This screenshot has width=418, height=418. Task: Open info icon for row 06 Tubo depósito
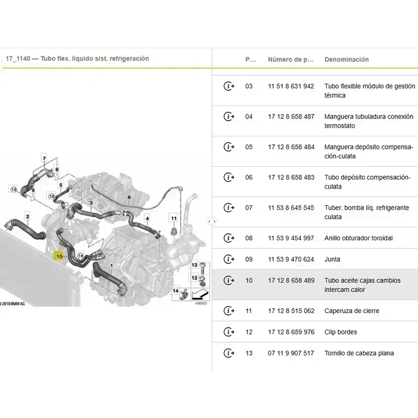228,177
